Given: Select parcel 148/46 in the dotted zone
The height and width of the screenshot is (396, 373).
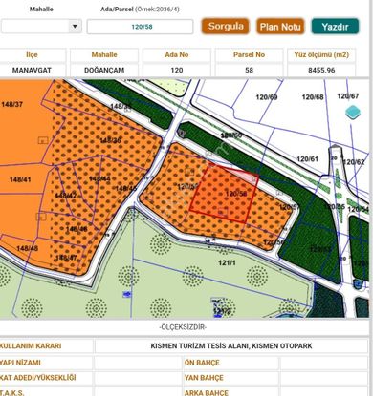Looking at the screenshot, I should 77,229.
